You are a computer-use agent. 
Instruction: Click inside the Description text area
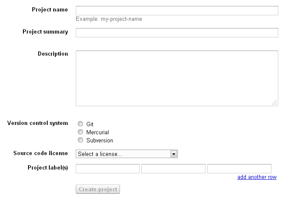coord(177,78)
